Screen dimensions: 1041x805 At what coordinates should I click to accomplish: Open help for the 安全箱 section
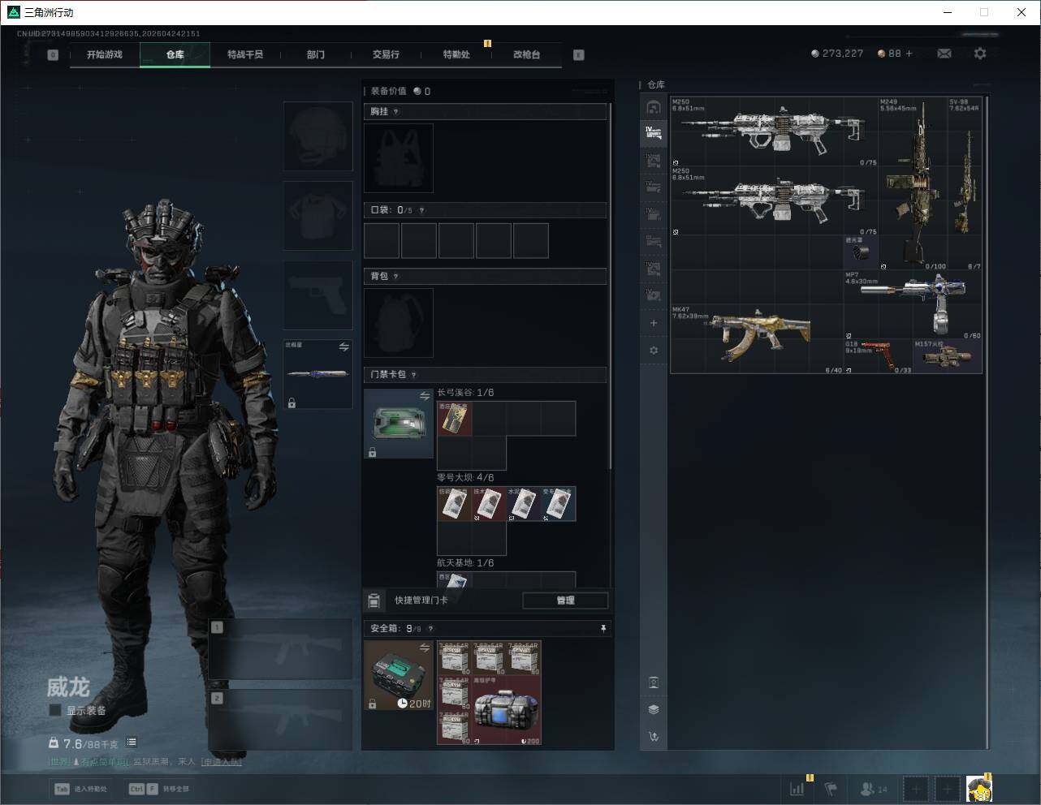(x=430, y=628)
